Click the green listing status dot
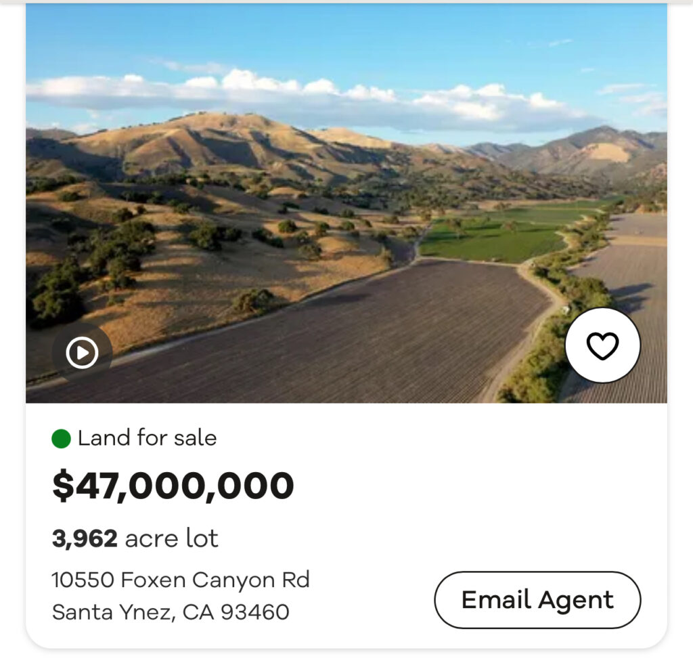This screenshot has height=663, width=693. [x=61, y=439]
